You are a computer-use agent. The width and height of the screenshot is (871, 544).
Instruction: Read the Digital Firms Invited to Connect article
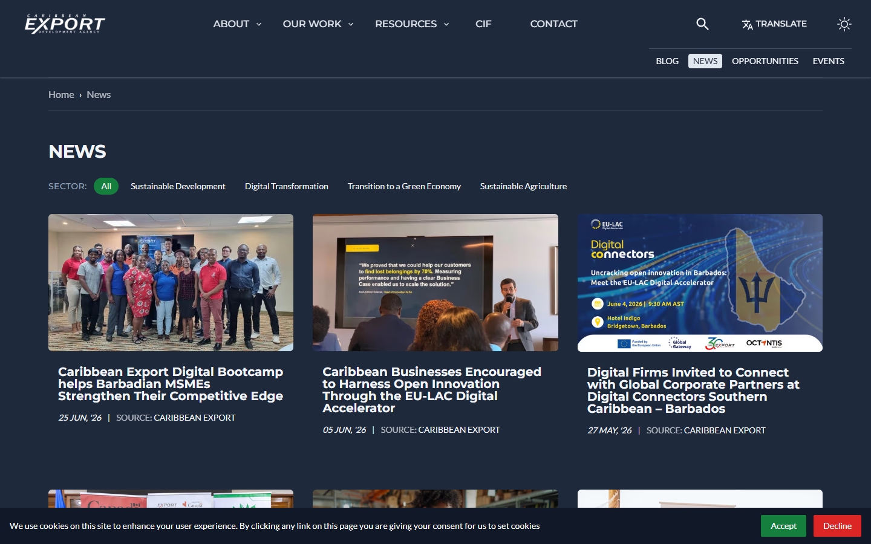click(x=693, y=390)
